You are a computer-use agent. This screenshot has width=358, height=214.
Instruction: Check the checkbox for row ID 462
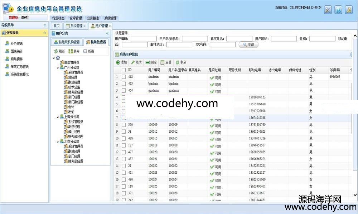click(124, 77)
